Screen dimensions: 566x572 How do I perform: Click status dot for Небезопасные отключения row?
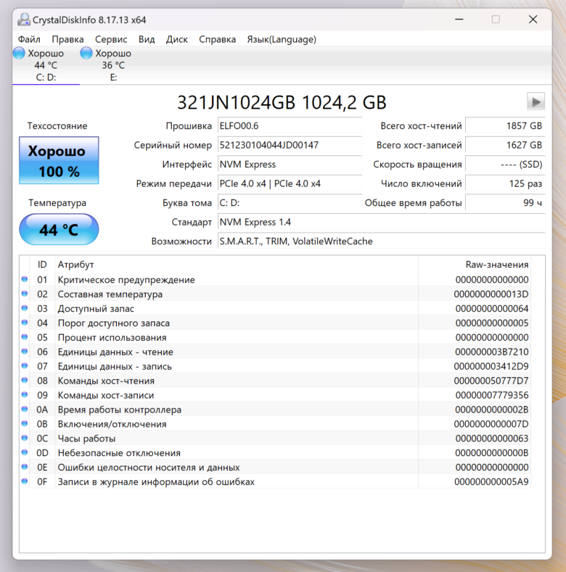(x=25, y=452)
